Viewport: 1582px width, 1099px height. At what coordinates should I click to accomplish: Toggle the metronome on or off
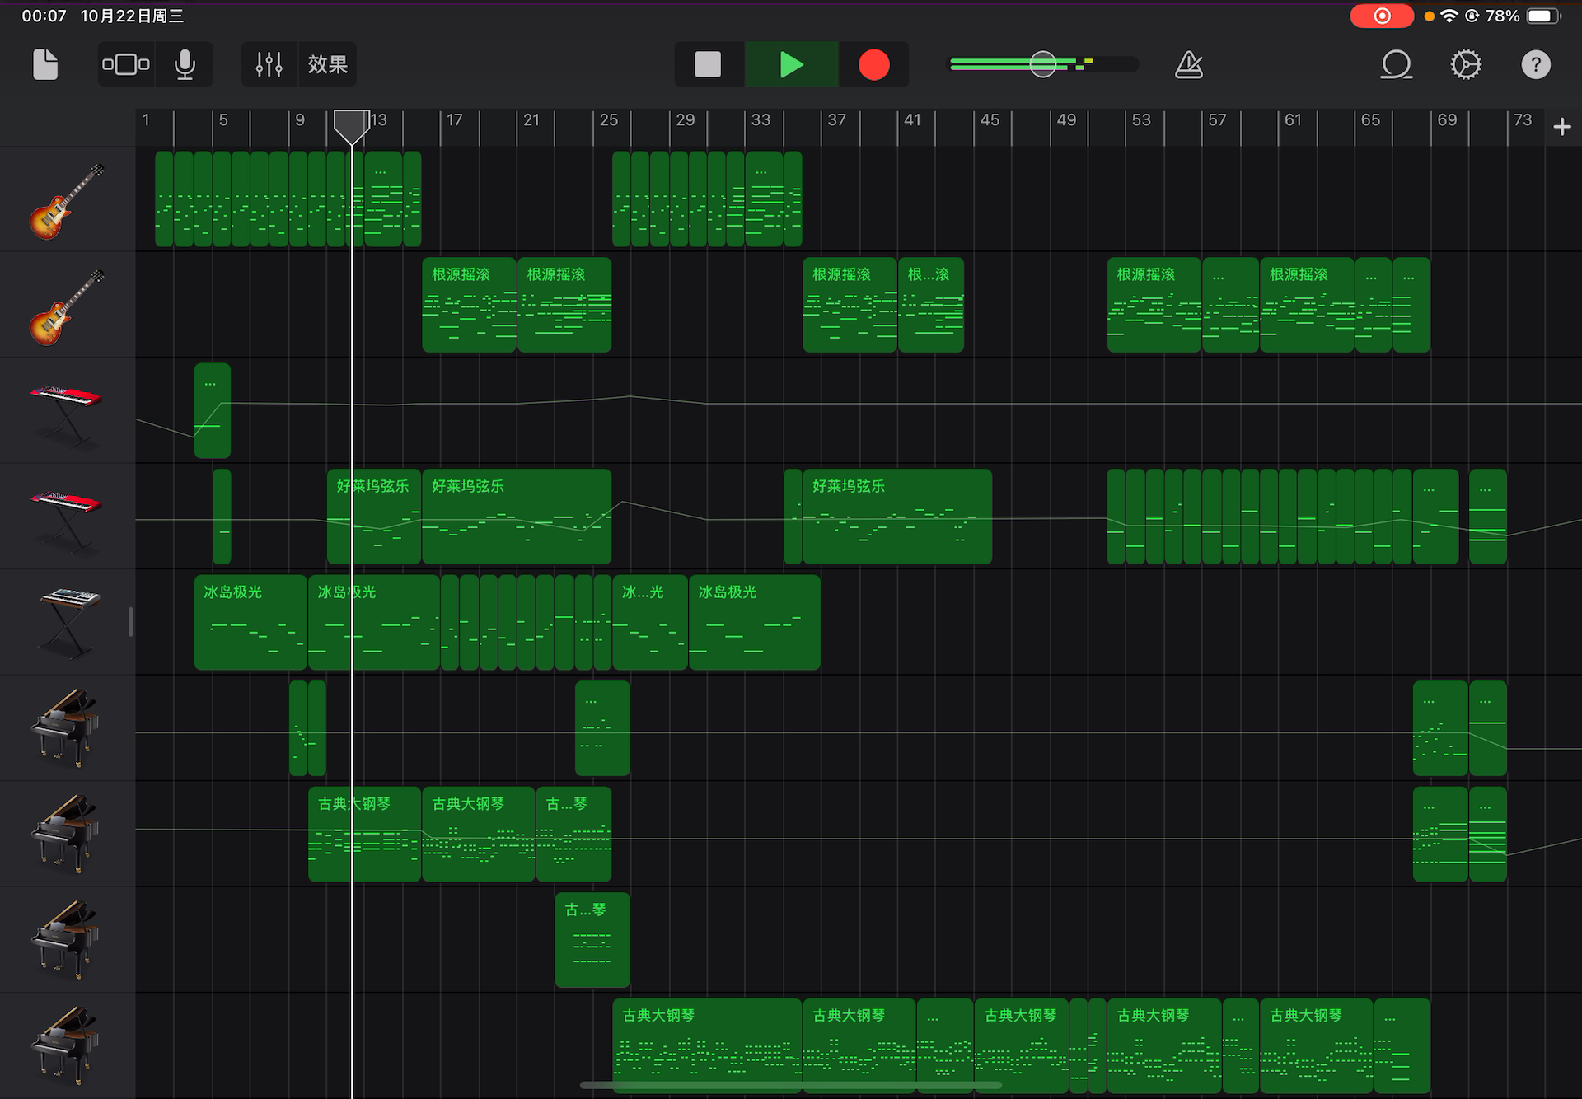point(1188,64)
